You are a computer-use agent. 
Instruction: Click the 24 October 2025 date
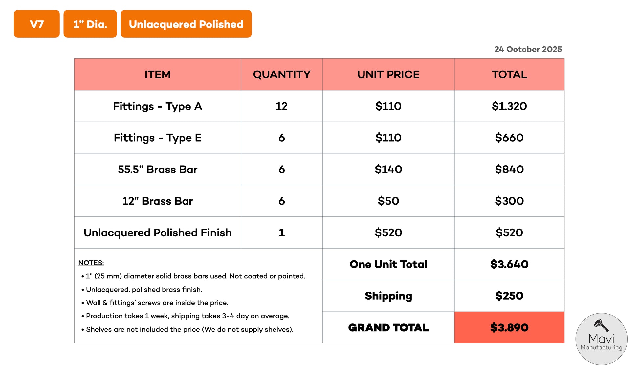tap(528, 49)
